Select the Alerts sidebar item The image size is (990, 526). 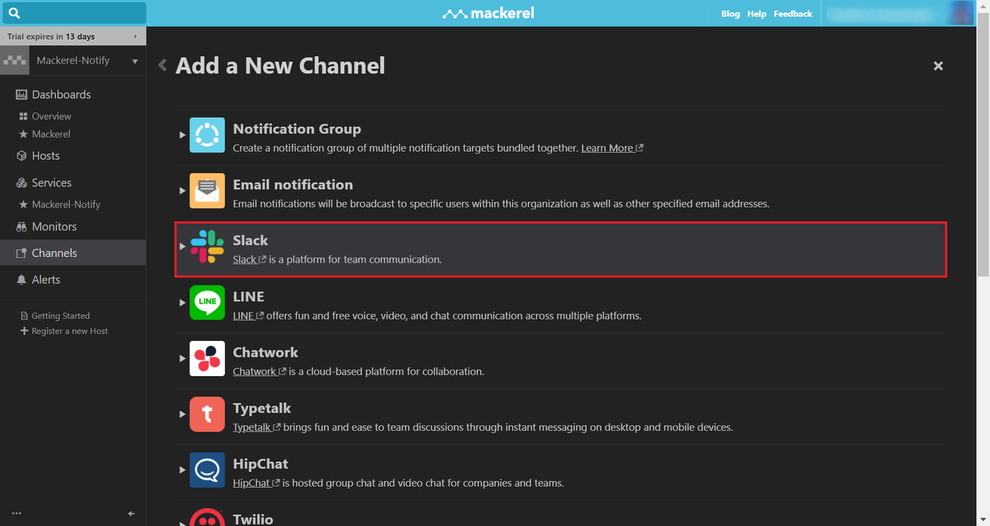click(46, 279)
